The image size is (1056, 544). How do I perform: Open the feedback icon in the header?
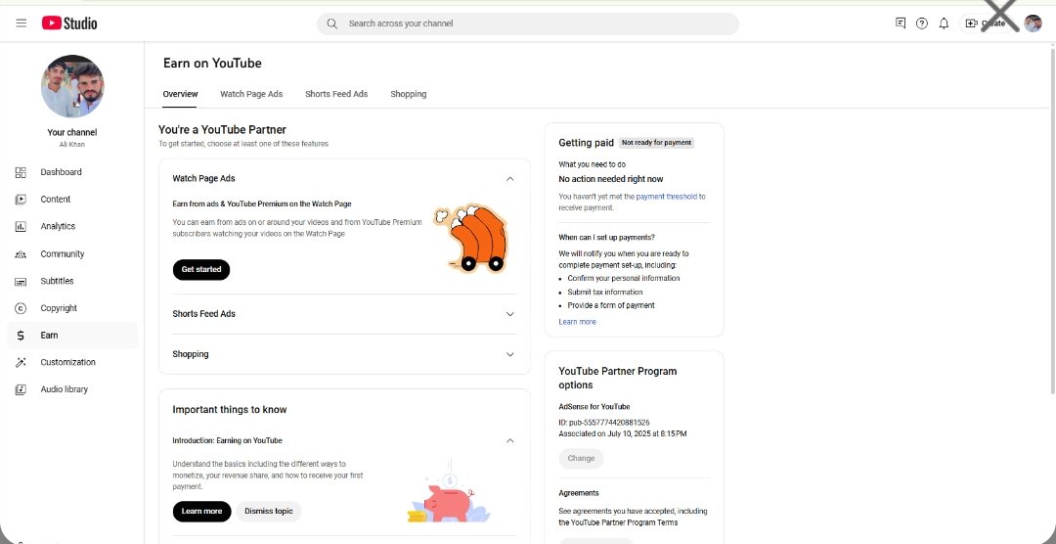coord(901,23)
